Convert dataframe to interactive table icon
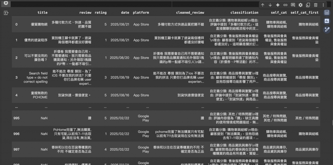333x165 pixels. click(x=327, y=13)
